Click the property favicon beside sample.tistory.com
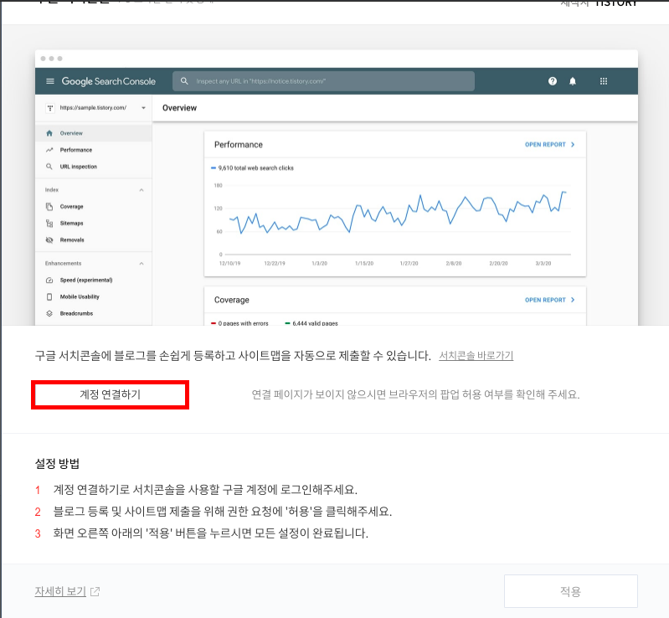 point(50,108)
